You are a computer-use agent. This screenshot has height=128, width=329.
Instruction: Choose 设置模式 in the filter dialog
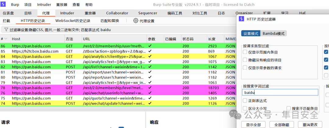coord(251,33)
